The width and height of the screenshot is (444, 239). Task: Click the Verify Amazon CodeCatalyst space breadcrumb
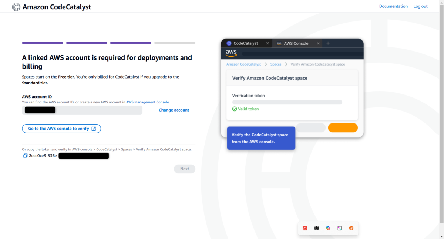click(318, 64)
